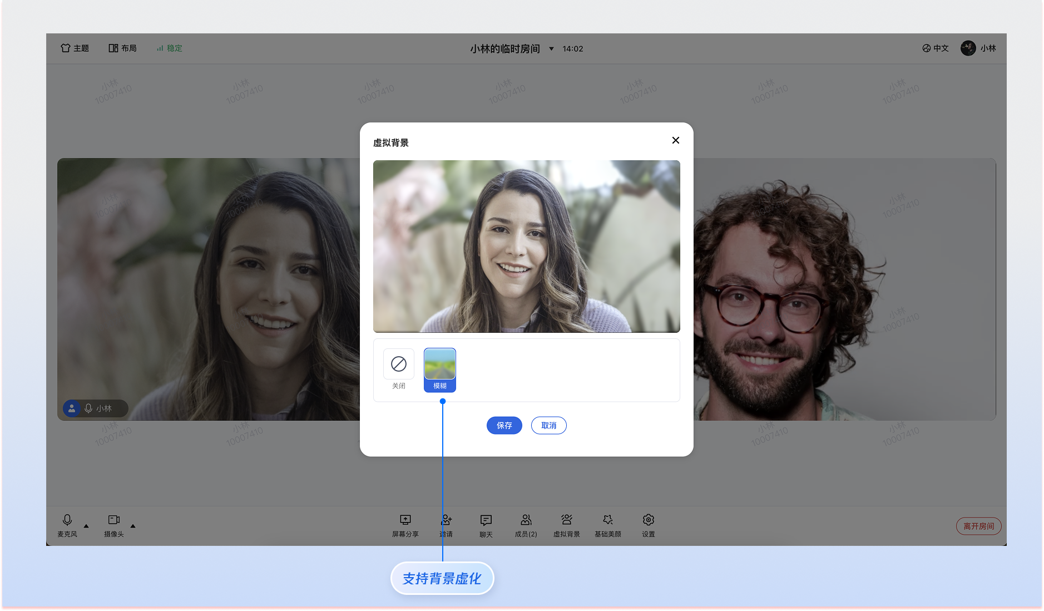Open virtual background (虚拟背景) in toolbar

tap(566, 525)
